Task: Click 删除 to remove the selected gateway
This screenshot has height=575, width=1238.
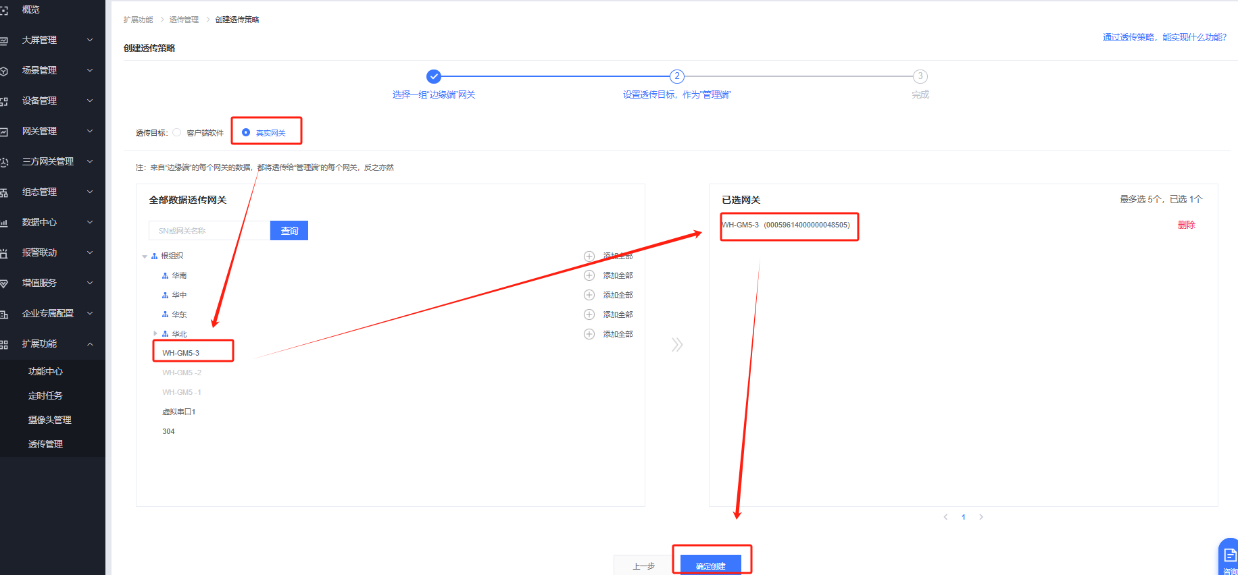Action: click(x=1187, y=225)
